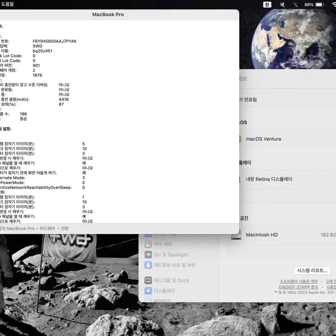Select the 잠자기 전에 화면 어둡게 하기 label
This screenshot has height=336, width=336.
[28, 173]
